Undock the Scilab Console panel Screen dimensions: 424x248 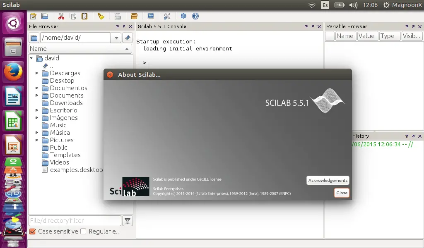(313, 26)
